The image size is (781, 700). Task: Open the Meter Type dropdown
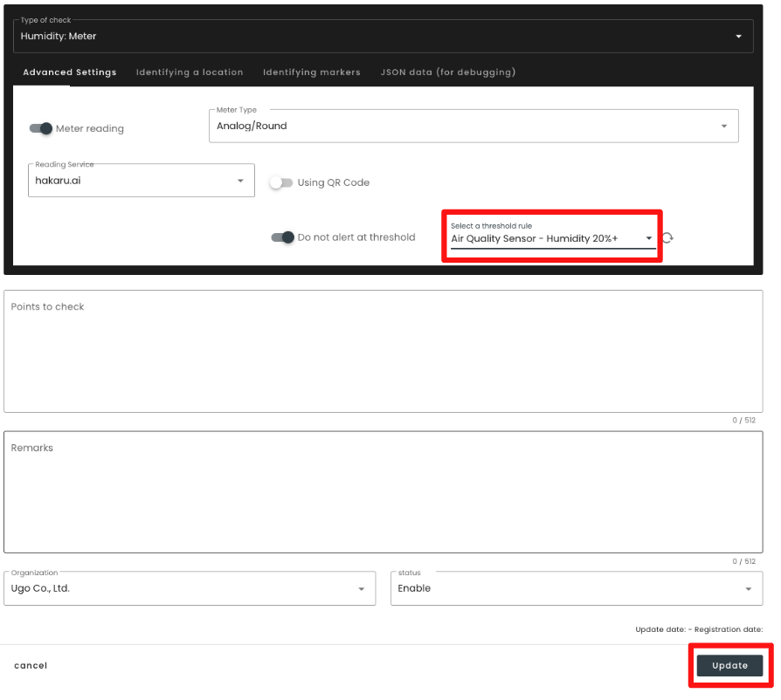coord(473,126)
